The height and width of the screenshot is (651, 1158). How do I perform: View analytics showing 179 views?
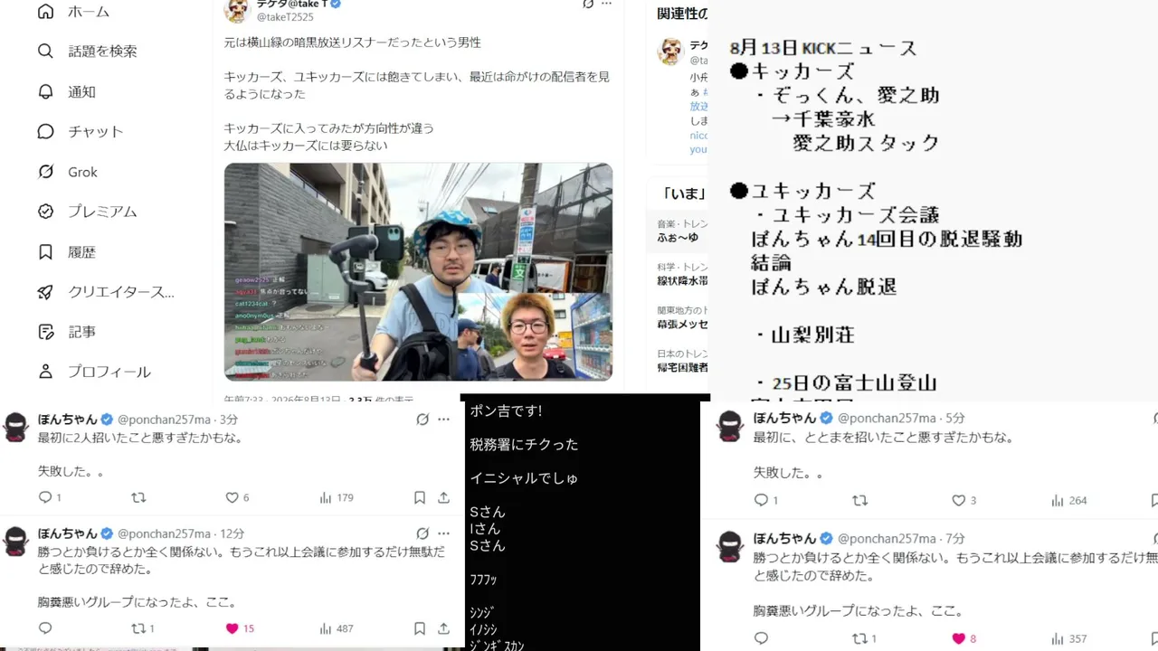click(x=337, y=497)
